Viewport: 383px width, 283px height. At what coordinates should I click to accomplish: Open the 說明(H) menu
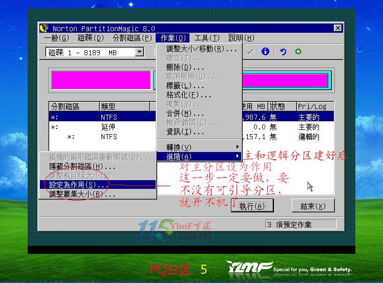[x=241, y=38]
